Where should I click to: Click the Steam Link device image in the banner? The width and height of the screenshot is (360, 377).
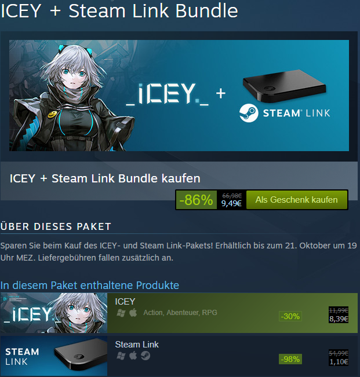pos(284,86)
